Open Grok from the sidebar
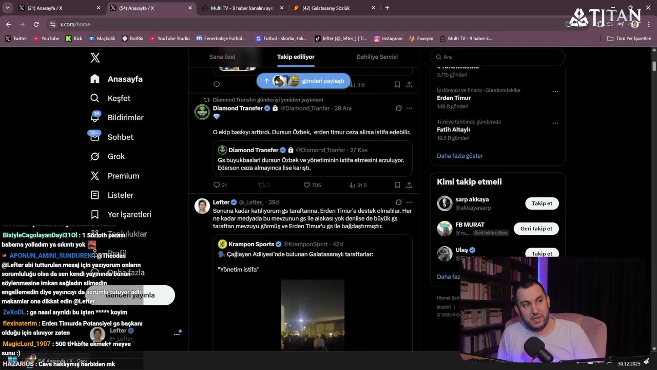Image resolution: width=657 pixels, height=370 pixels. click(108, 156)
